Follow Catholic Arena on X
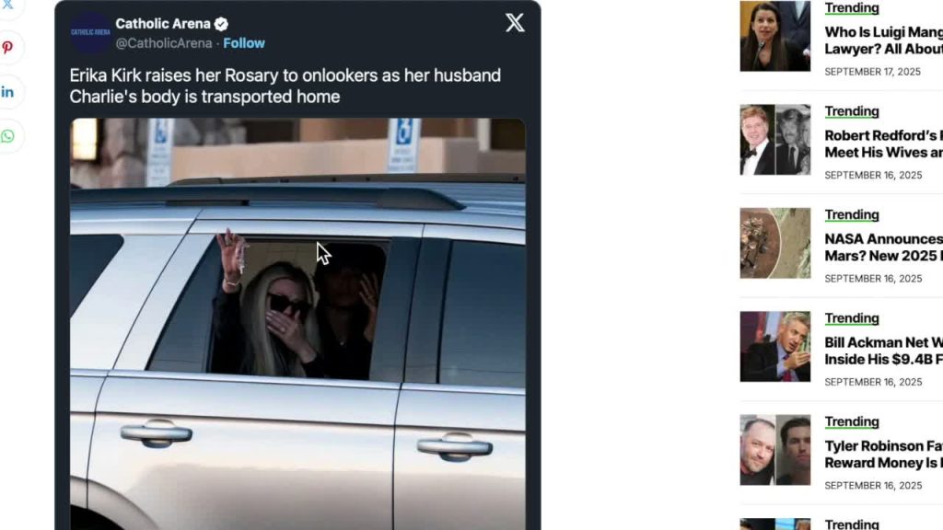This screenshot has width=943, height=530. point(244,43)
